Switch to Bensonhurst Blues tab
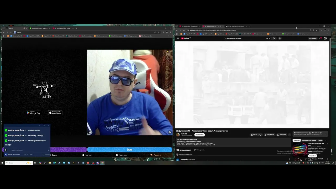Image resolution: width=336 pixels, height=189 pixels. 63,28
